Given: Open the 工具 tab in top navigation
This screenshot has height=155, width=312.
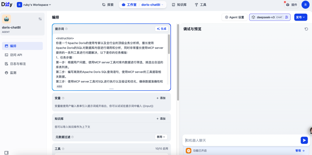Looking at the screenshot, I should (x=200, y=5).
